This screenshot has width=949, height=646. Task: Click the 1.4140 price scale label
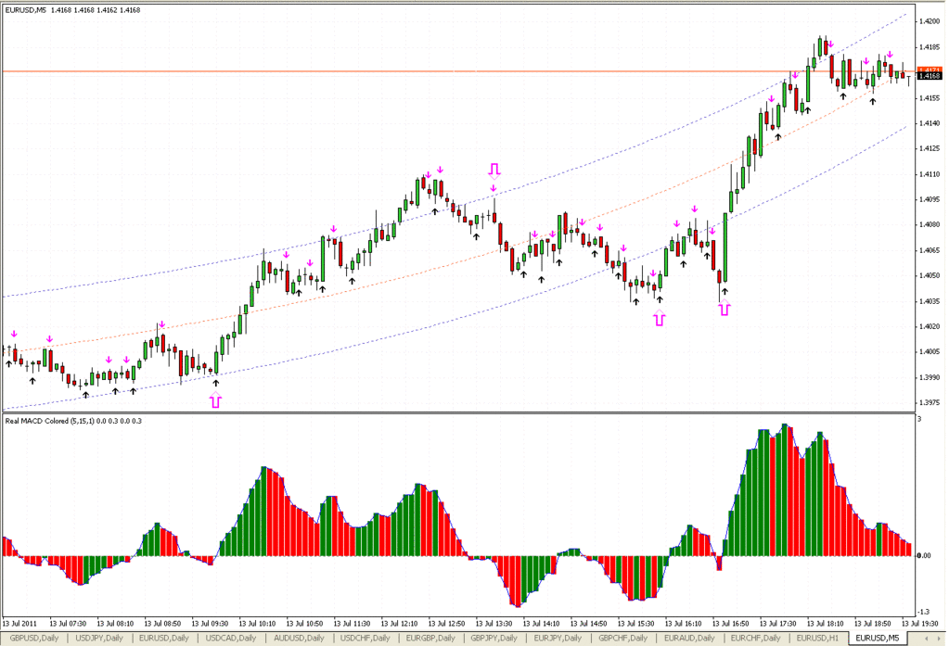click(x=929, y=123)
